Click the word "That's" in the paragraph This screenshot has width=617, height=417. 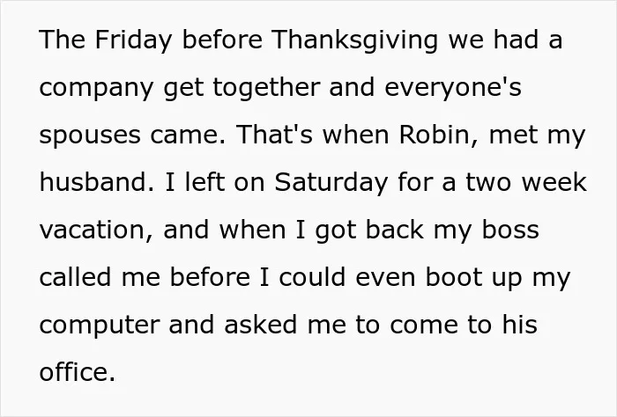tap(274, 134)
